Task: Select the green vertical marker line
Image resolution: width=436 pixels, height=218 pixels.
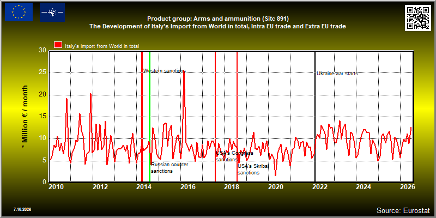Action: click(149, 117)
